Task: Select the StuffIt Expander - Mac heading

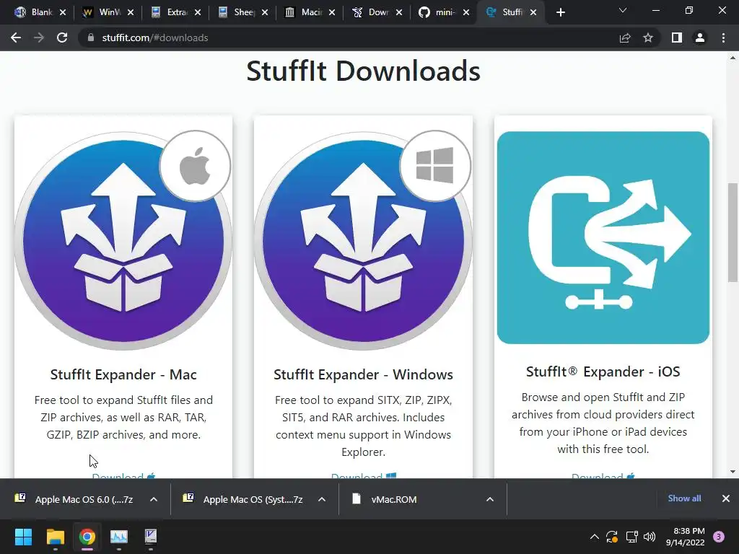Action: (x=123, y=374)
